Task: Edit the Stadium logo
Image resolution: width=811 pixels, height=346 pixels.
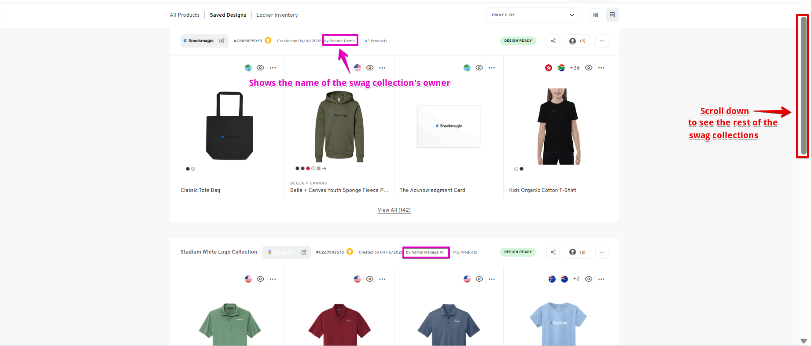Action: [x=304, y=252]
